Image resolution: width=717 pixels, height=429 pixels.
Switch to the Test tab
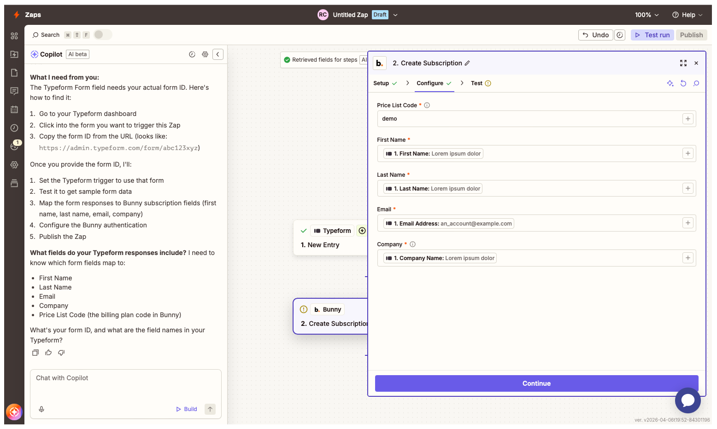tap(476, 83)
